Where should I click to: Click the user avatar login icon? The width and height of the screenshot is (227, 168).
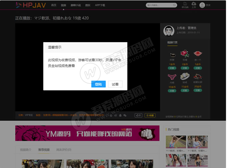click(202, 5)
